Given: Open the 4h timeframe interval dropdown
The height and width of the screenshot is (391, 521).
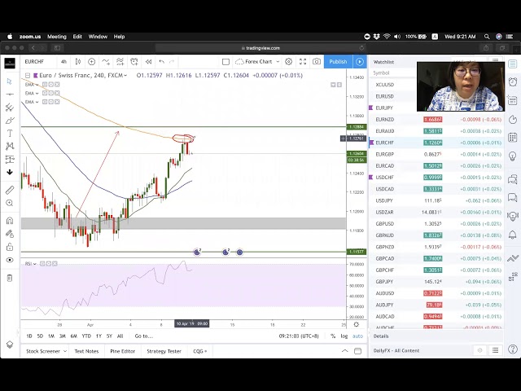Looking at the screenshot, I should (x=63, y=62).
